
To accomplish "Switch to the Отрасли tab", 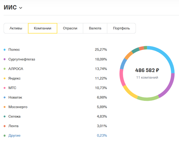I will click(x=70, y=28).
